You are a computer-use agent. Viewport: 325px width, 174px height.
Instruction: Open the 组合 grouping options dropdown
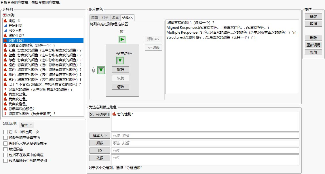click(26, 125)
